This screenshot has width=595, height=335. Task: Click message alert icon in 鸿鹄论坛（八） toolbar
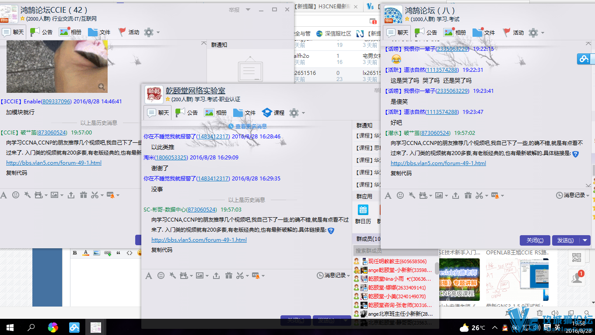pos(495,195)
